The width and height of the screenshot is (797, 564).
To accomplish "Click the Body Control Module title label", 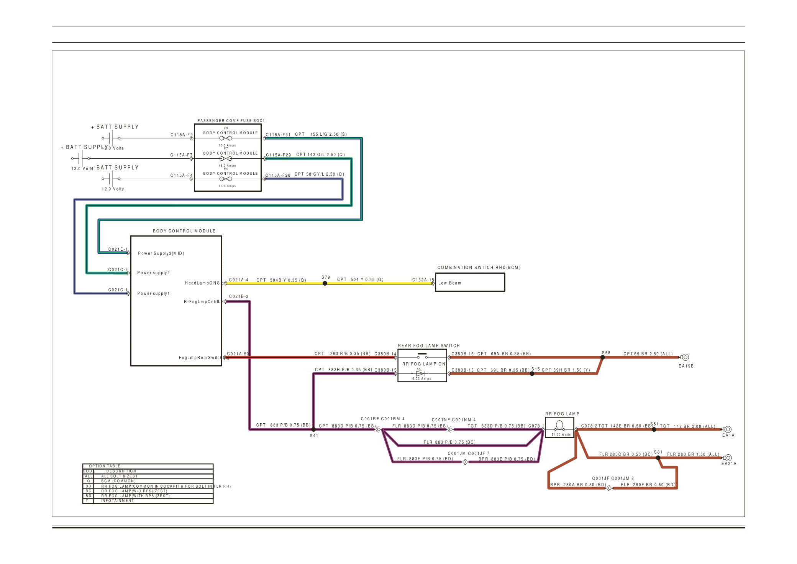I will click(x=184, y=231).
